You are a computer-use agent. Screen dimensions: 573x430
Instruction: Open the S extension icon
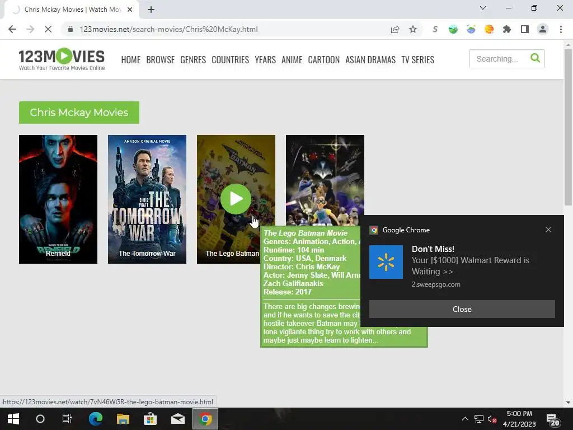click(x=435, y=29)
